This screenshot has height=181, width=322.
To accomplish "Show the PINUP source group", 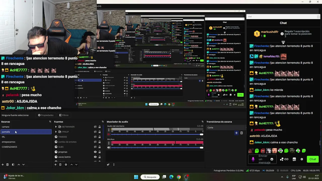I will click(95, 132).
